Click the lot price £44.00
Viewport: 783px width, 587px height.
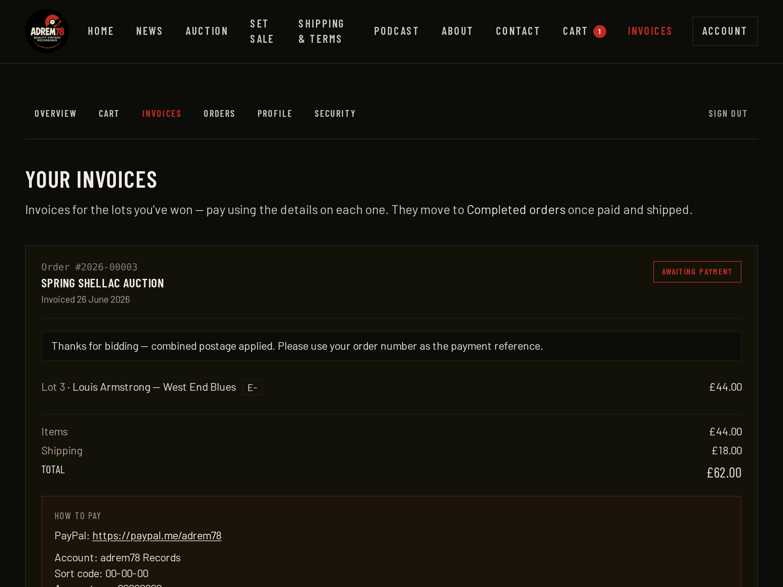coord(725,387)
